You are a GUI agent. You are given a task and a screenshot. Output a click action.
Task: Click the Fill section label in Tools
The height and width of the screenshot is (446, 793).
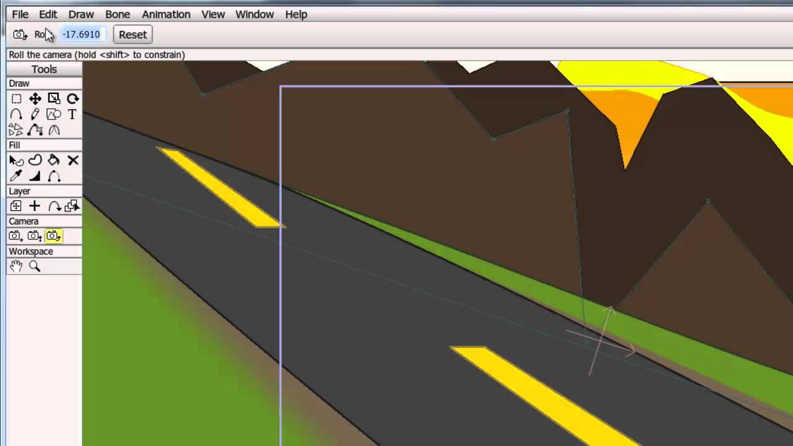14,145
